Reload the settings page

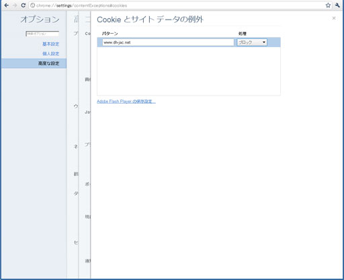pyautogui.click(x=23, y=5)
